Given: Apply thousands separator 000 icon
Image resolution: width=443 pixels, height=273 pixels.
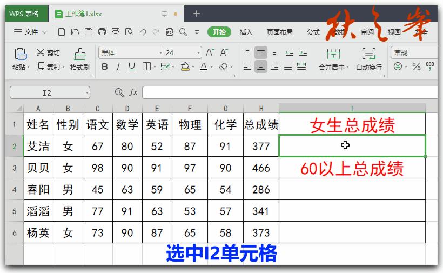Looking at the screenshot, I should click(430, 66).
